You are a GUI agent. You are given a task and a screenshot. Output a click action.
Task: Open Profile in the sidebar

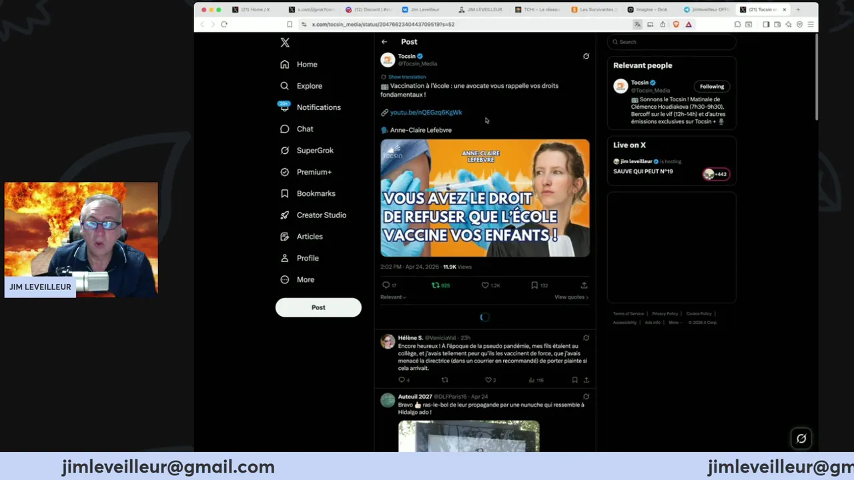coord(300,258)
